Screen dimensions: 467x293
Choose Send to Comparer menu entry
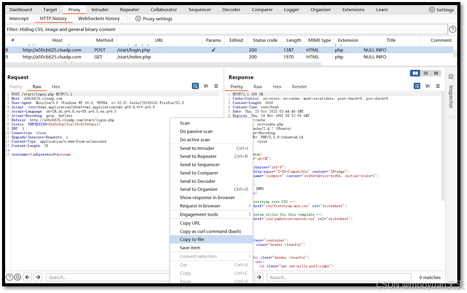[x=211, y=173]
